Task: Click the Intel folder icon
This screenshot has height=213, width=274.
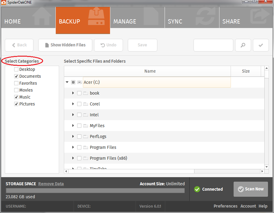Action: coord(85,115)
